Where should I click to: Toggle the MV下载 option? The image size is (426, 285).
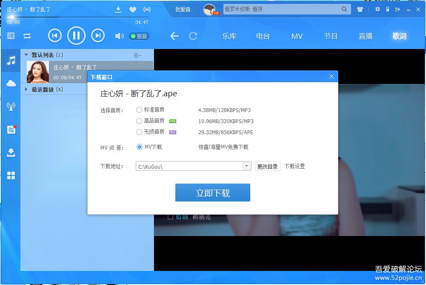pos(139,147)
